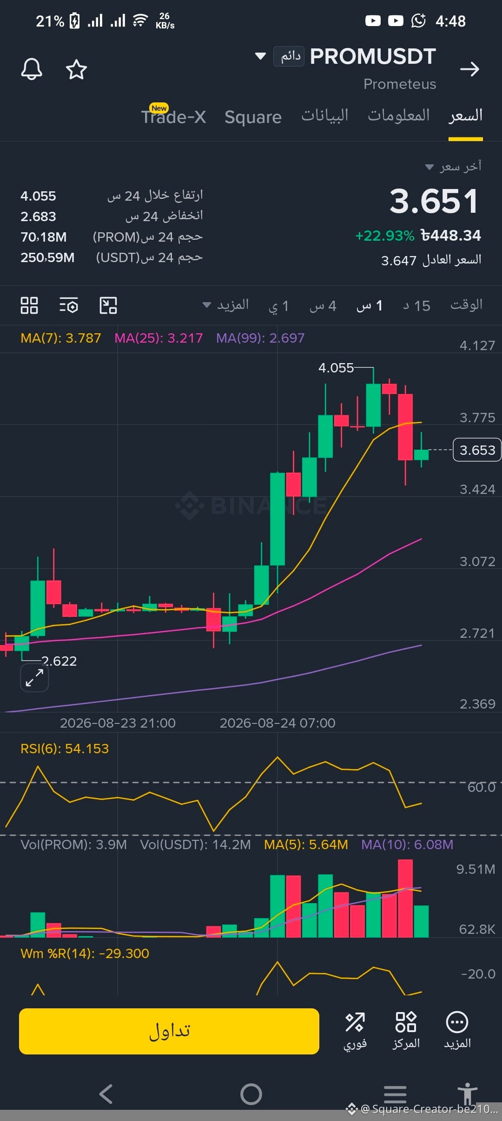The height and width of the screenshot is (1121, 502).
Task: Open the البيانات tab
Action: [325, 116]
